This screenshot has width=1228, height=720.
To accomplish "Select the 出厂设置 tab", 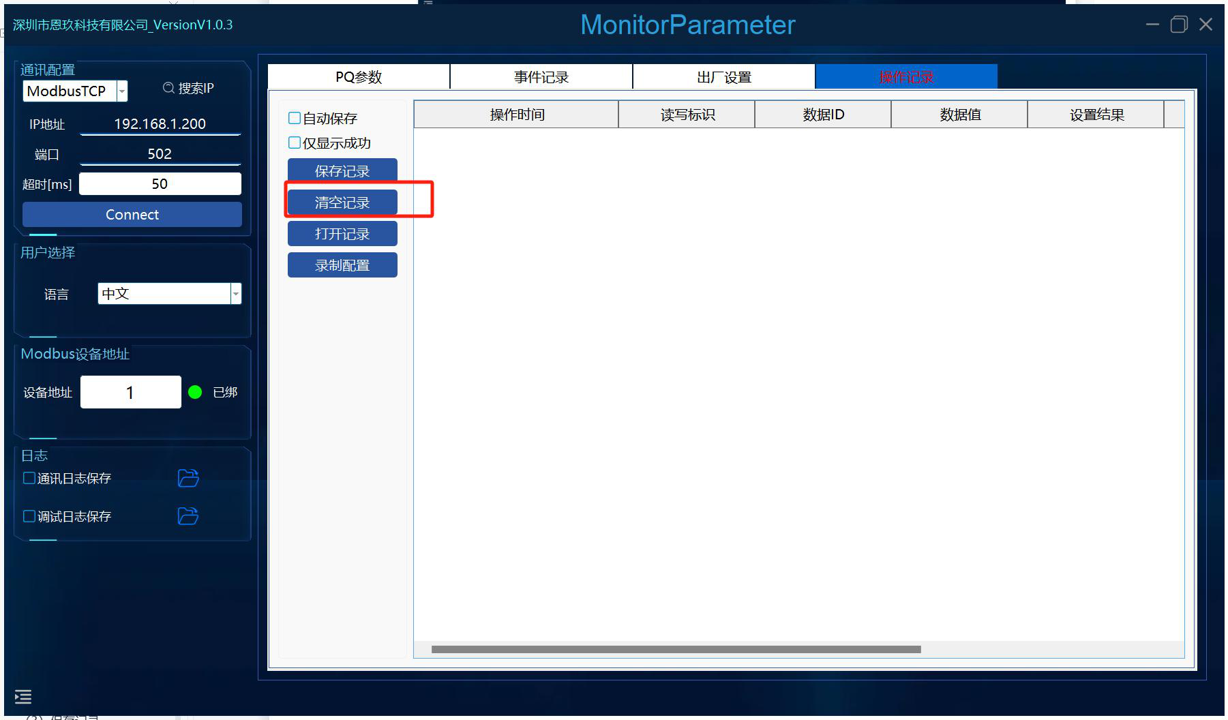I will 724,77.
